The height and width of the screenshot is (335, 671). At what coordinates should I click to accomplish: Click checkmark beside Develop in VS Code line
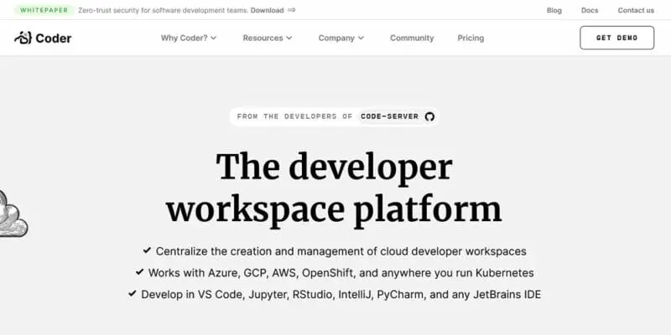pos(133,294)
